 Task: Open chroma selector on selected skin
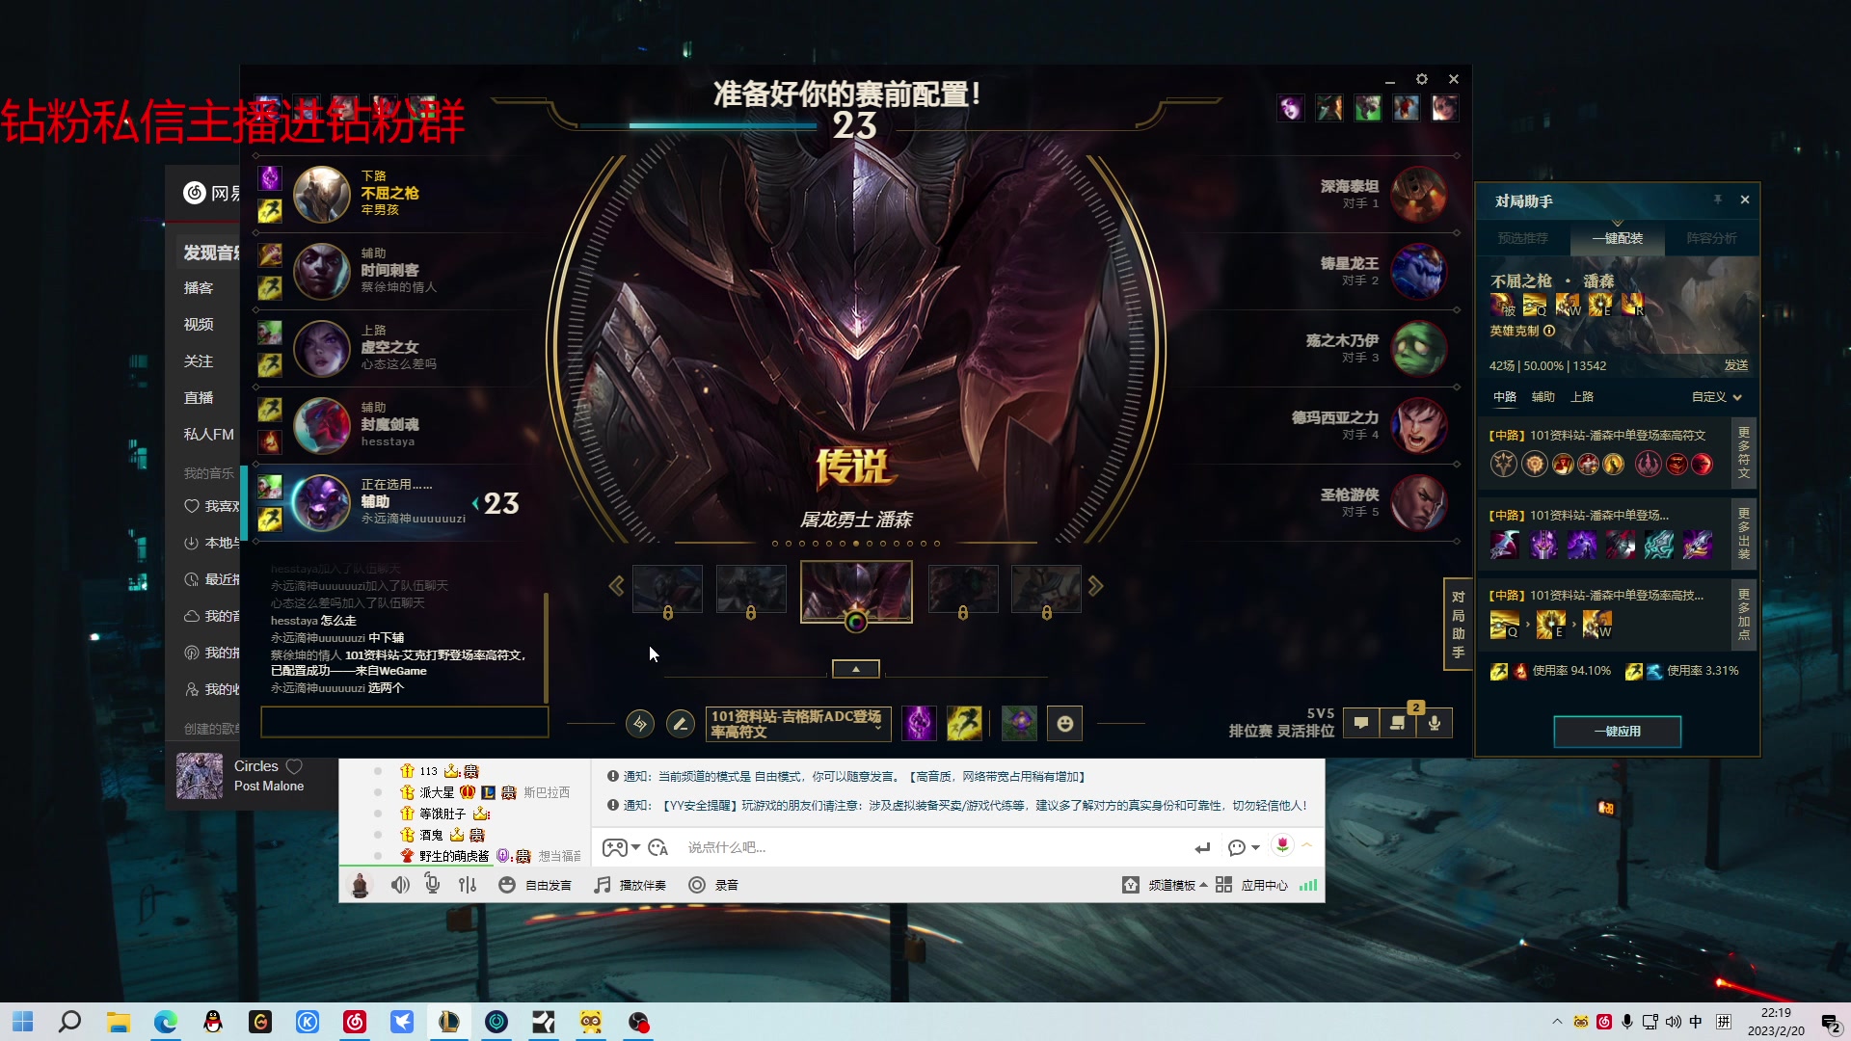pos(856,622)
